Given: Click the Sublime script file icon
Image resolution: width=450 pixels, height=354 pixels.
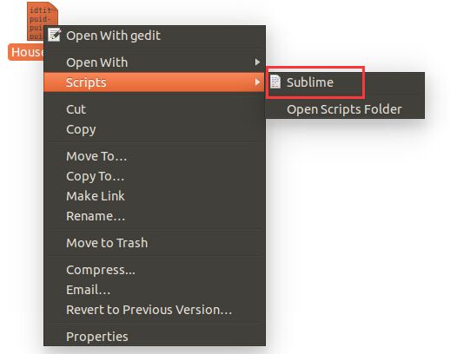Looking at the screenshot, I should pyautogui.click(x=275, y=82).
